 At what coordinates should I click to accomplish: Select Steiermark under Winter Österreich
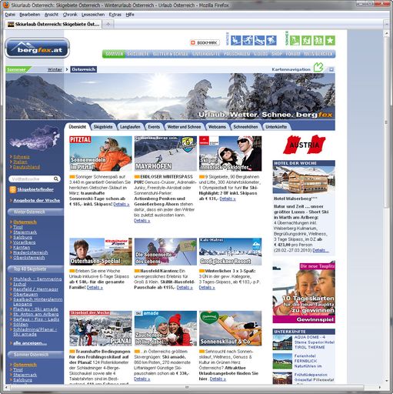[x=25, y=232]
